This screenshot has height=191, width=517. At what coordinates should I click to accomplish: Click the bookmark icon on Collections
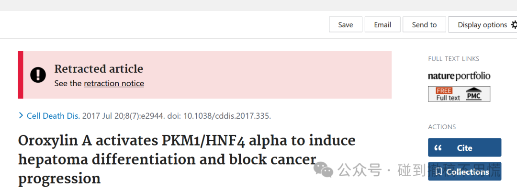pyautogui.click(x=438, y=171)
